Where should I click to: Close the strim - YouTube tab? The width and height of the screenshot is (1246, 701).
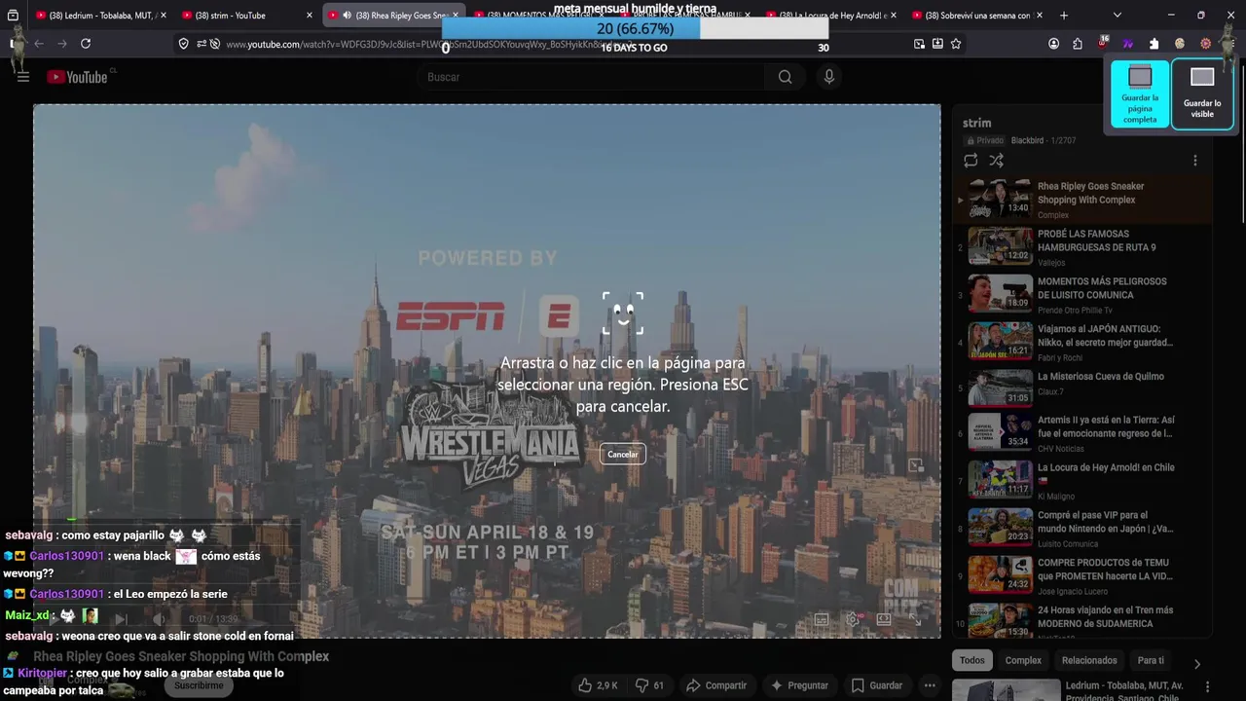pos(310,16)
